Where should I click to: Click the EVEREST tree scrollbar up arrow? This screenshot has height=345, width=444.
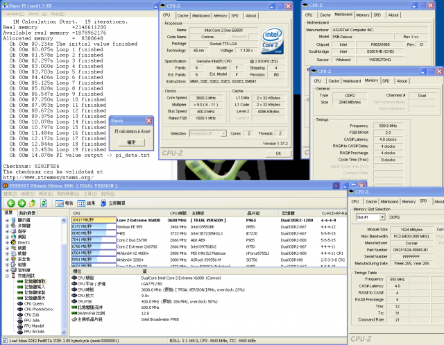point(64,220)
